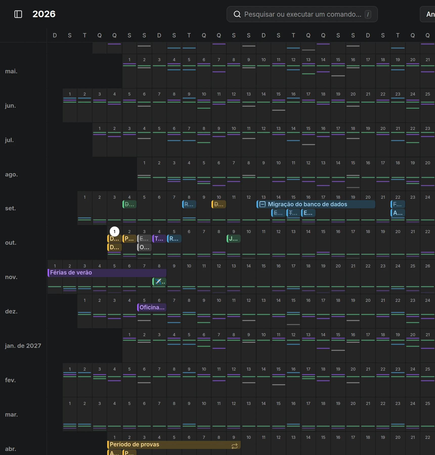Open the blue R... event on September 8
This screenshot has height=455, width=435.
click(x=189, y=204)
